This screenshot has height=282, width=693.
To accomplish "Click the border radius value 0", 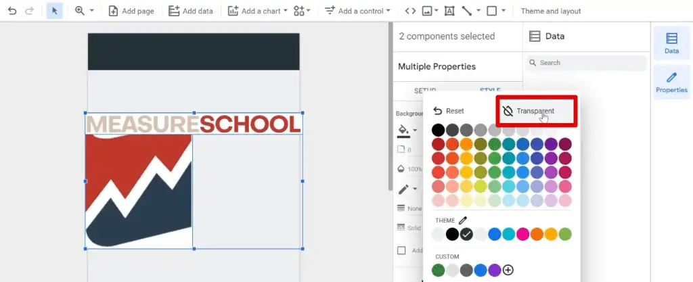I will [409, 150].
